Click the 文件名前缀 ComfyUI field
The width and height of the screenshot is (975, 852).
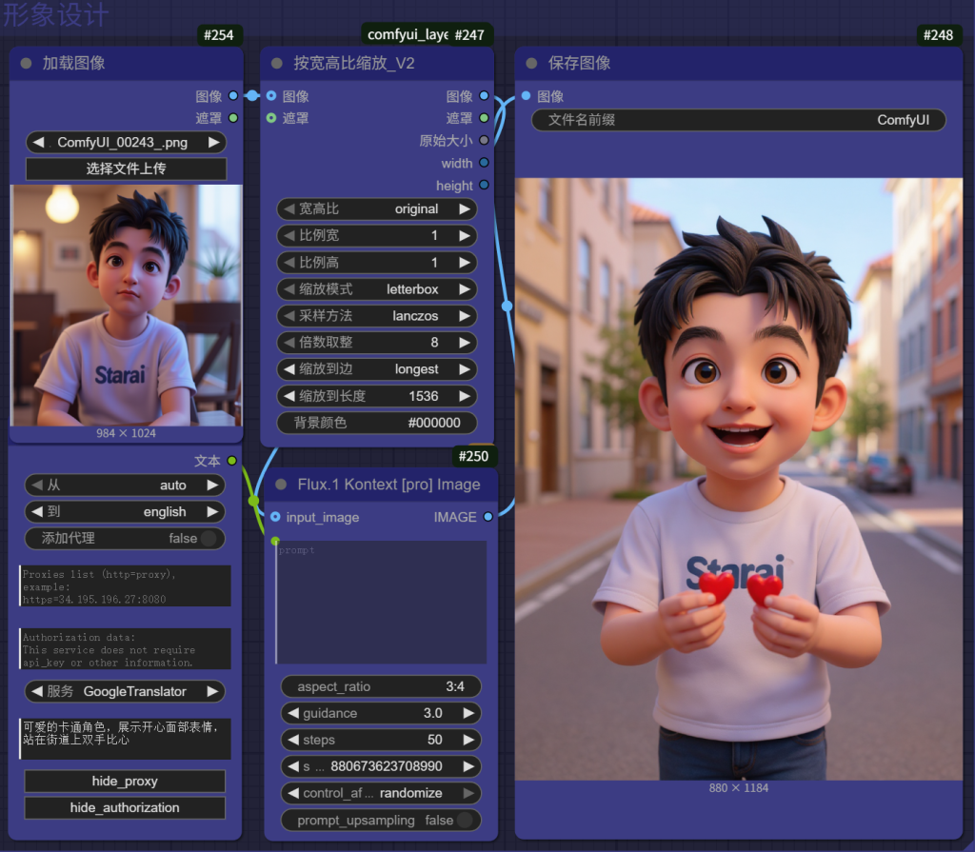[x=739, y=120]
